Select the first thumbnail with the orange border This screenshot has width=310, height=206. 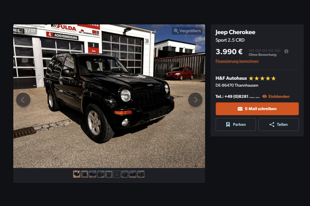coord(77,174)
